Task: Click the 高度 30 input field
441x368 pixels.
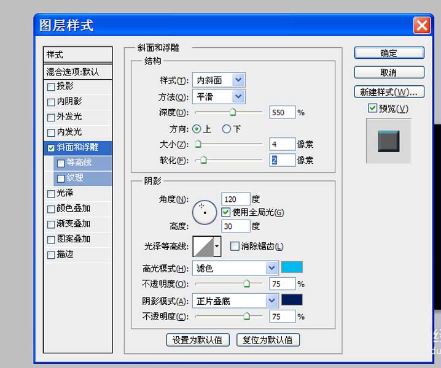Action: 236,226
